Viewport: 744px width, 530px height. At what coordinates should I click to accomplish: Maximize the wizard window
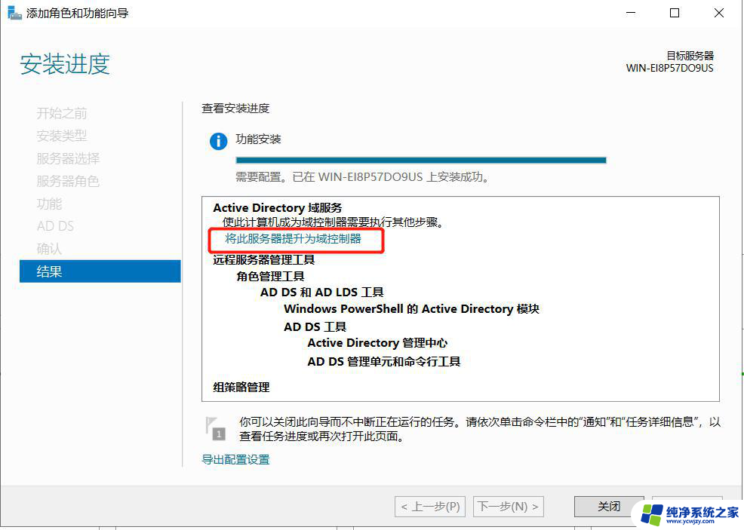click(675, 13)
